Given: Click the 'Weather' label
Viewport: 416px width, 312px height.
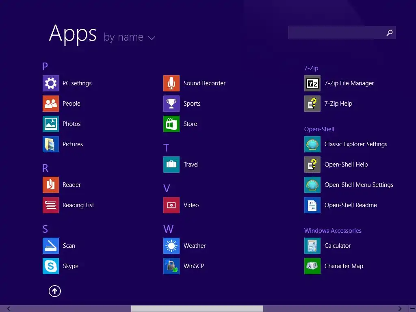Looking at the screenshot, I should tap(195, 246).
